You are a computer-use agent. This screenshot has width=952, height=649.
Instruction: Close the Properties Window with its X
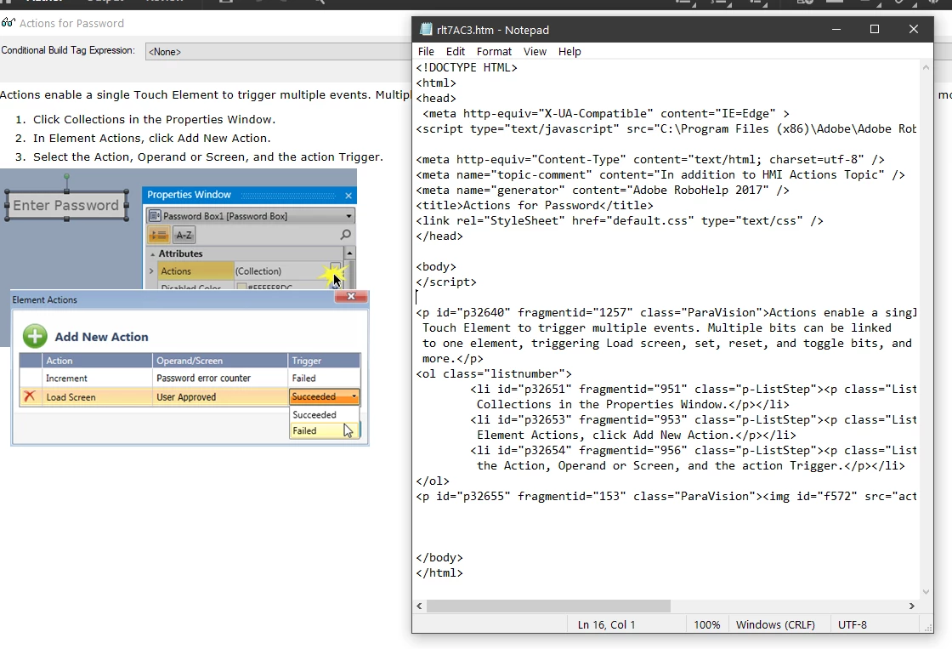[x=348, y=195]
